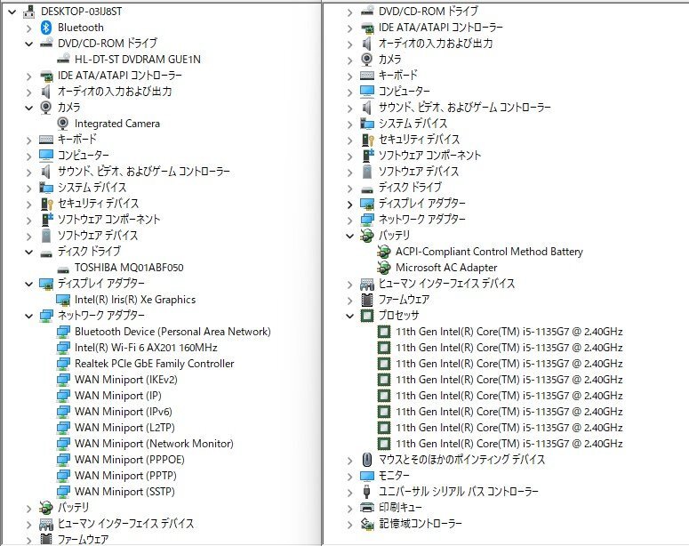Click the right-pane ファームウェア icon
The height and width of the screenshot is (546, 689).
pyautogui.click(x=367, y=300)
